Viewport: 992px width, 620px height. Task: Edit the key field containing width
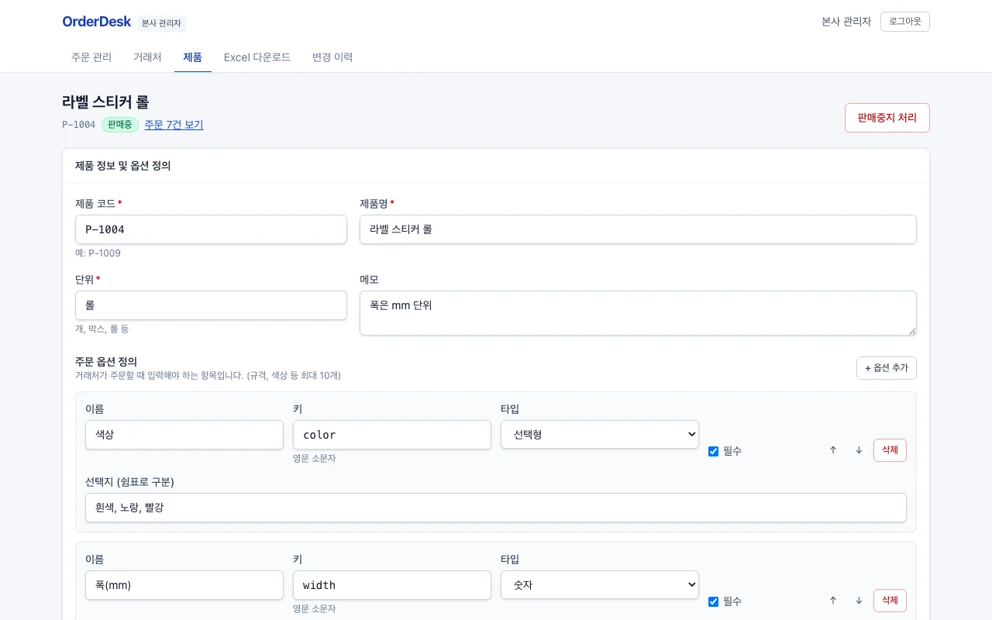pyautogui.click(x=392, y=585)
